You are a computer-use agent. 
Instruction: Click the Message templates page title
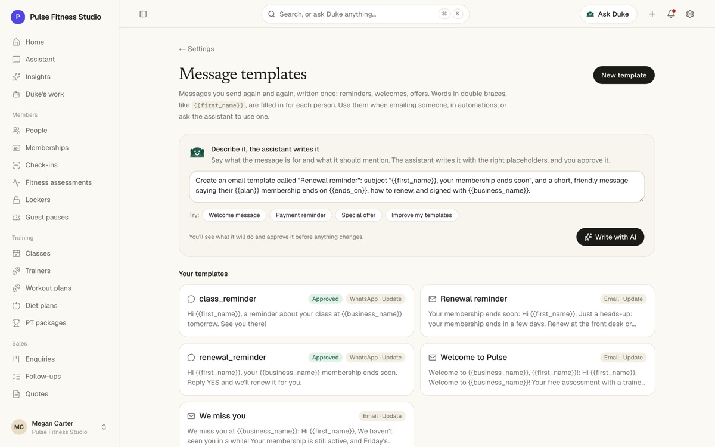(x=243, y=74)
